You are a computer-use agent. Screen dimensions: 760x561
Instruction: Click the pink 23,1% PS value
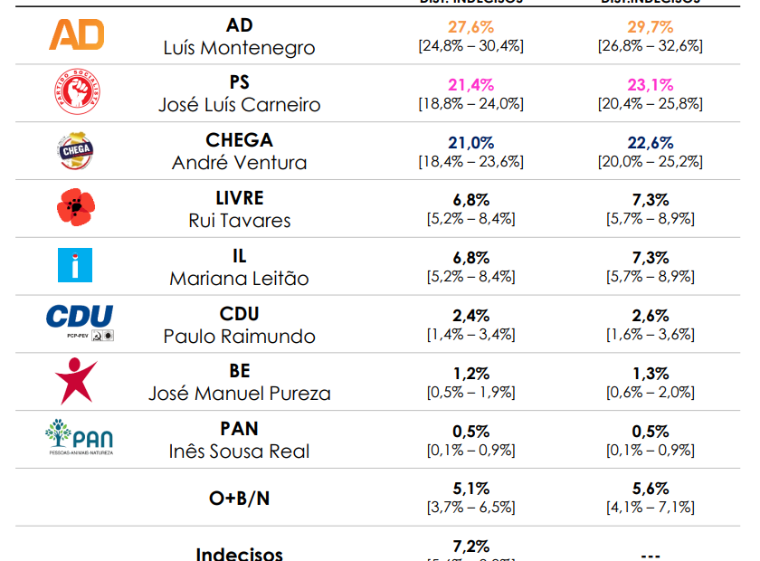[651, 85]
